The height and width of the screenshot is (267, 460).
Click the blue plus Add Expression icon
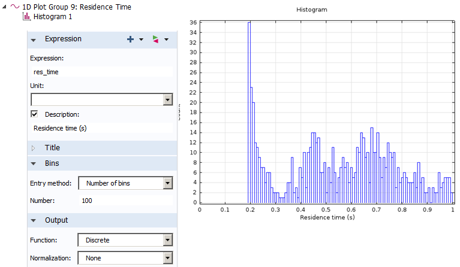[130, 39]
